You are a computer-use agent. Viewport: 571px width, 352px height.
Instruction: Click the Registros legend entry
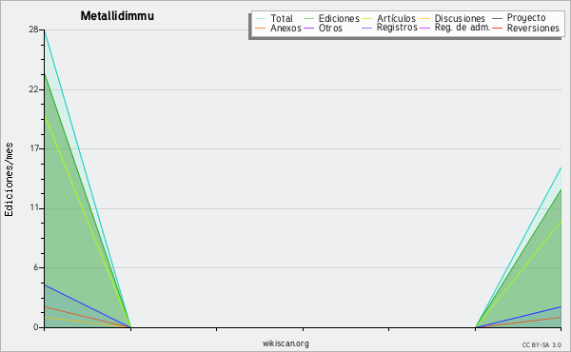pos(397,28)
